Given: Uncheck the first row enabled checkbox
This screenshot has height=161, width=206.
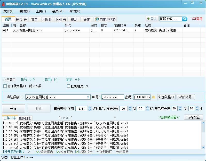Looking at the screenshot, I should (x=4, y=30).
